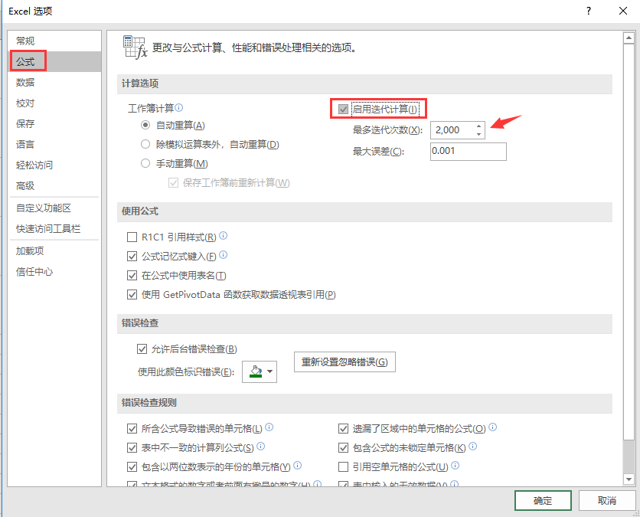The image size is (640, 517).
Task: Select 手动重算 radio option
Action: (145, 163)
